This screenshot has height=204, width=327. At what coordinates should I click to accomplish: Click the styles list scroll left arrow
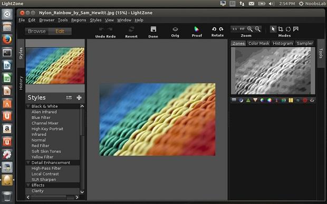[28, 197]
